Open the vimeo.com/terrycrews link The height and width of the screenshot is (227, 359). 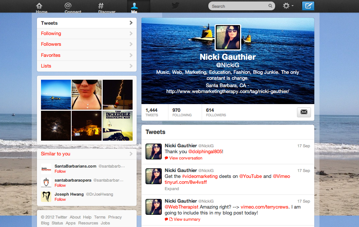(x=264, y=207)
